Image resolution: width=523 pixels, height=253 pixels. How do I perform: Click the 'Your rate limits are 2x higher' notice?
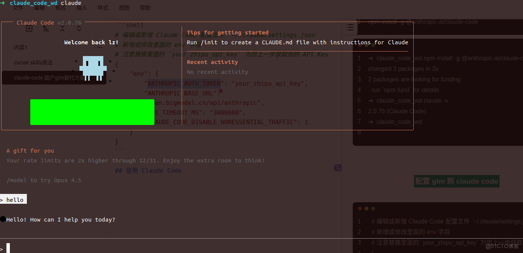click(135, 161)
